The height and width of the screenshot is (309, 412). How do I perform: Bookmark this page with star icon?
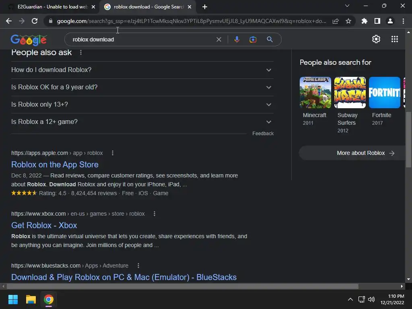point(348,21)
